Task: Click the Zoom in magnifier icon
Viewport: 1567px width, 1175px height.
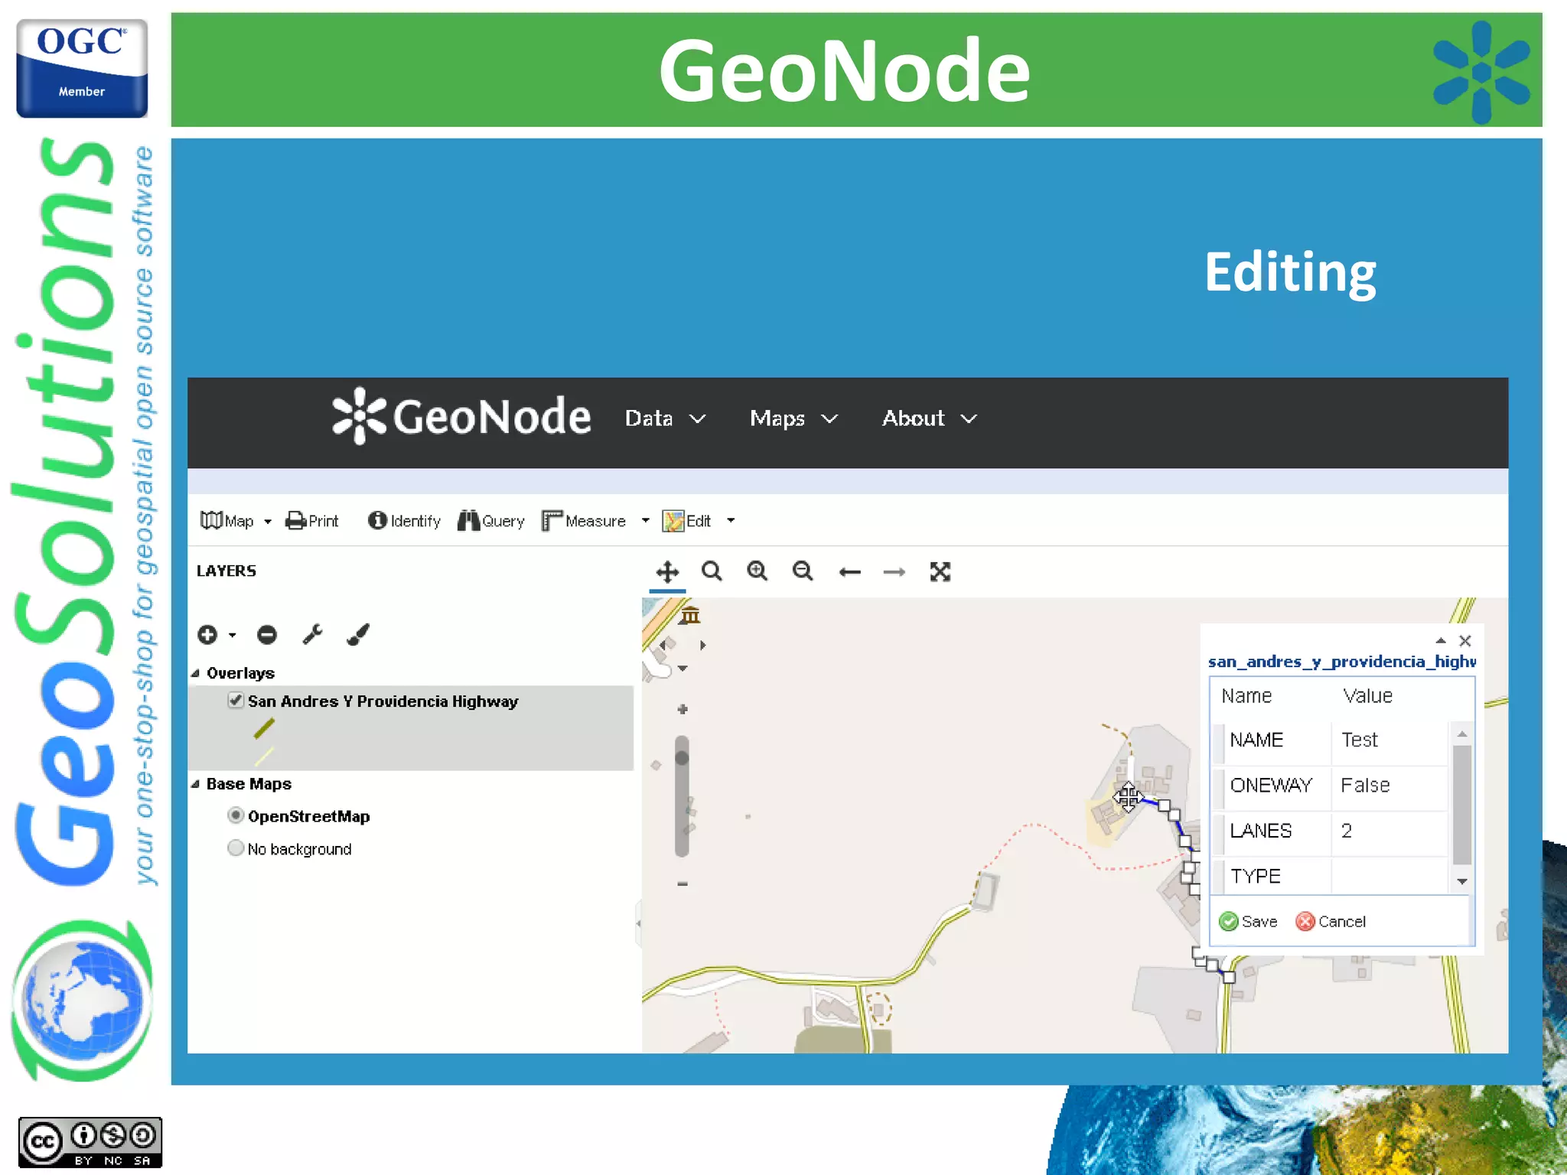Action: tap(757, 571)
